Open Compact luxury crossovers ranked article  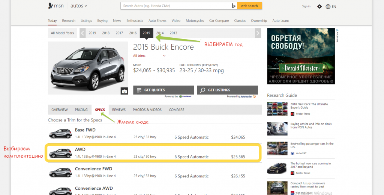point(307,185)
